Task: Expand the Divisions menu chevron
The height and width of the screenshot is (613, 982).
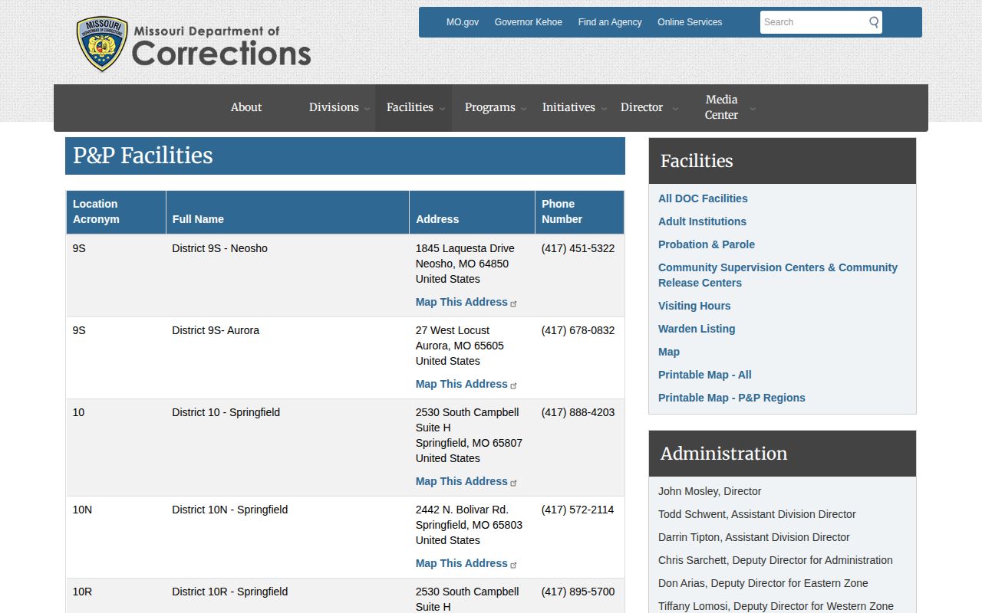Action: (x=367, y=109)
